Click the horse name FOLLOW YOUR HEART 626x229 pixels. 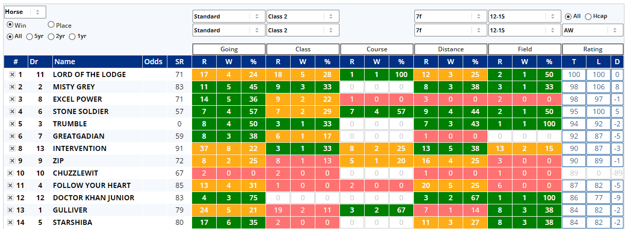[x=91, y=185]
